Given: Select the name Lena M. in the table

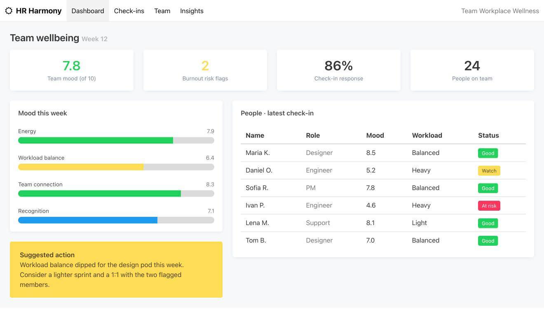Looking at the screenshot, I should (257, 223).
